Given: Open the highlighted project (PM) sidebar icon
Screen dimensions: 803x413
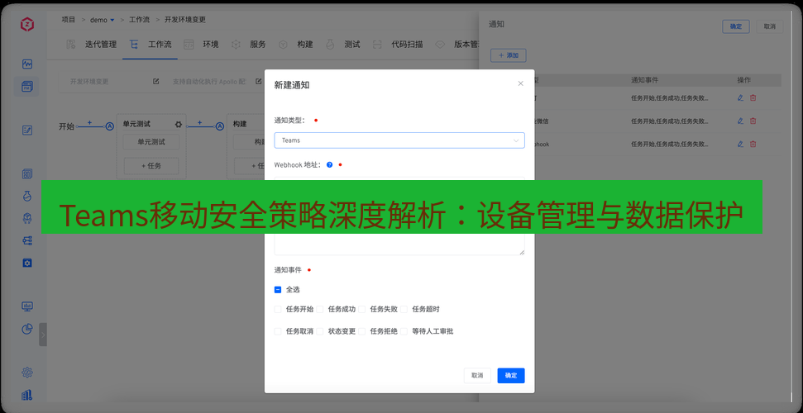Looking at the screenshot, I should (x=27, y=87).
